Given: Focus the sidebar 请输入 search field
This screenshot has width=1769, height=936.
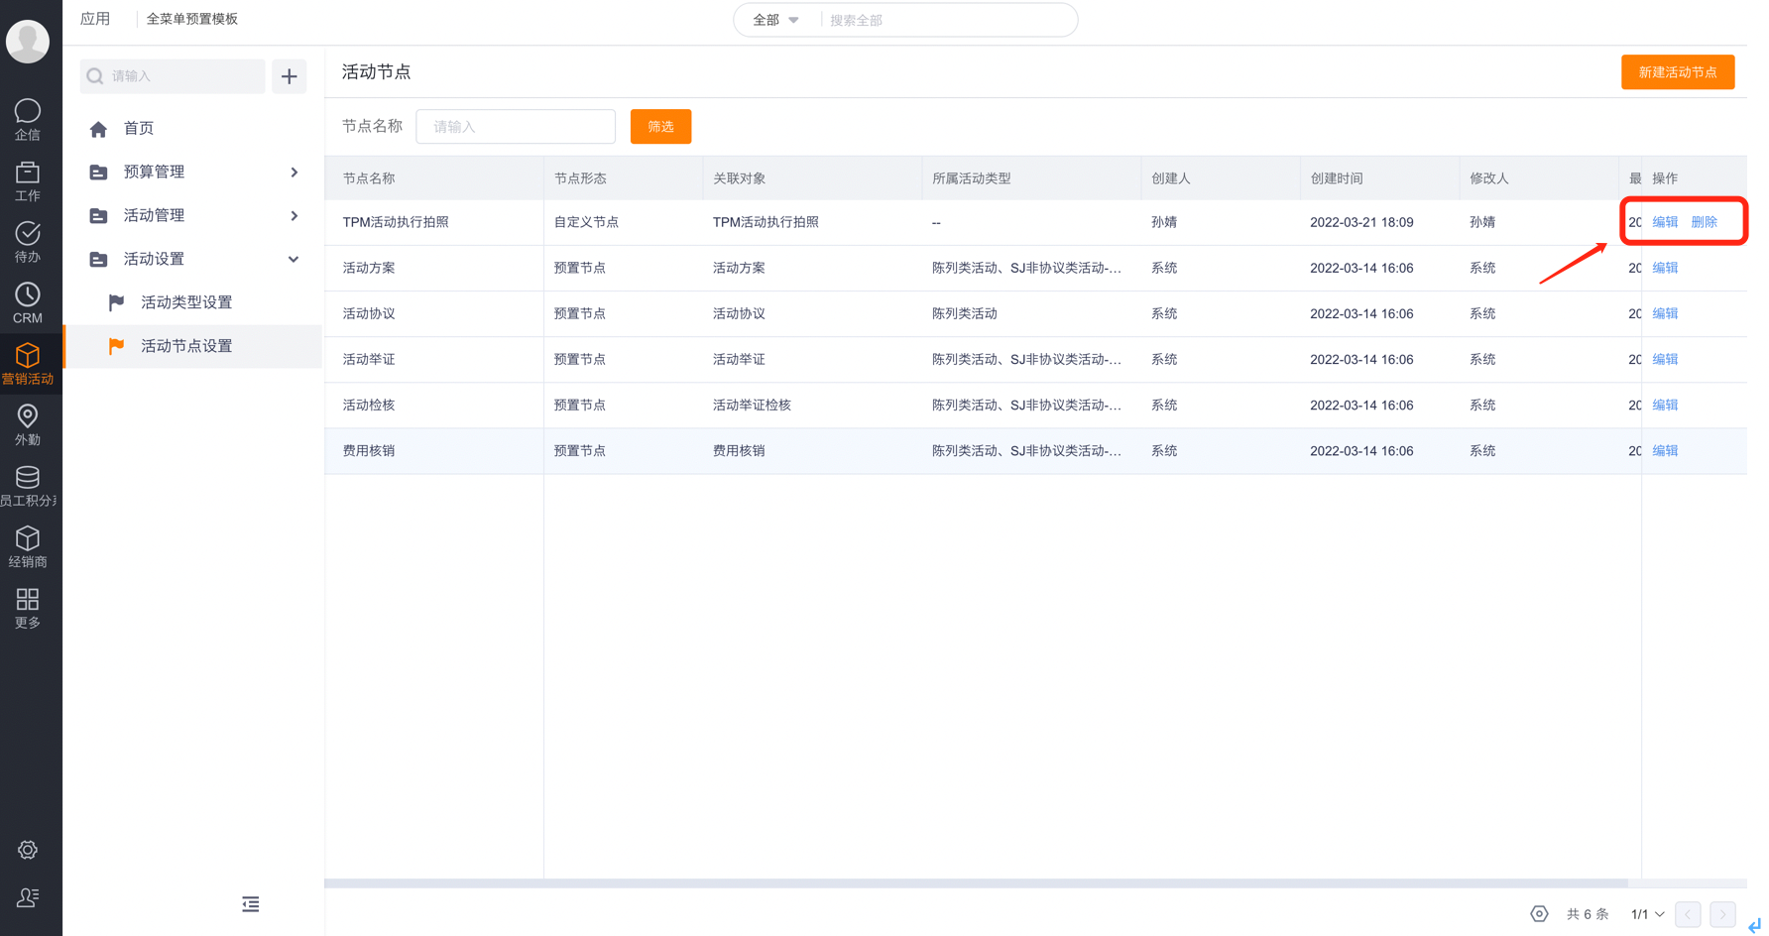Looking at the screenshot, I should 173,76.
